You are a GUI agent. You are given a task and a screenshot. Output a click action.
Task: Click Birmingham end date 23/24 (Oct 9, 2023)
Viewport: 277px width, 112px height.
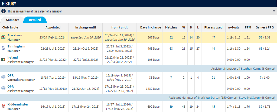tap(86, 49)
